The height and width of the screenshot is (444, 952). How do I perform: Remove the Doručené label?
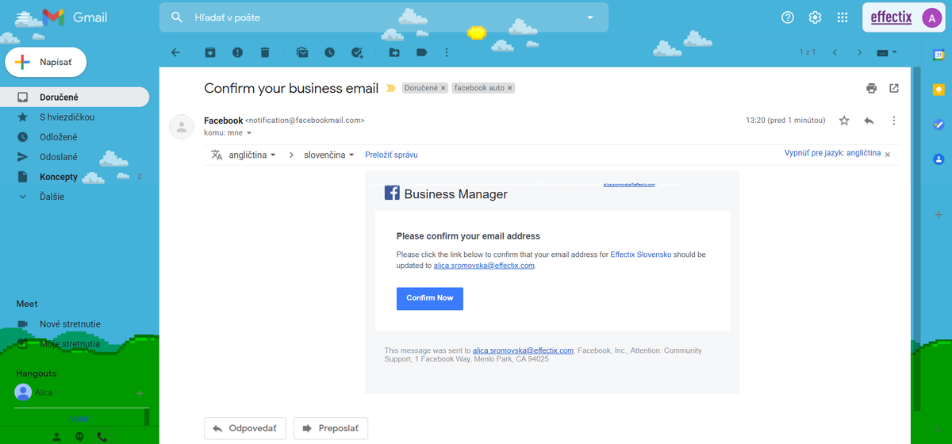(x=443, y=88)
